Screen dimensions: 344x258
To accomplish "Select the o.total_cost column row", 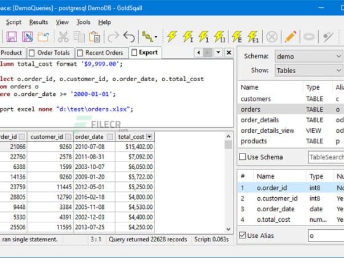I will tap(291, 219).
